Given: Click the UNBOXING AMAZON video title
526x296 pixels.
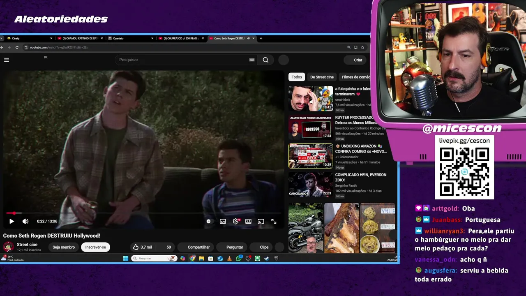Looking at the screenshot, I should pos(361,149).
